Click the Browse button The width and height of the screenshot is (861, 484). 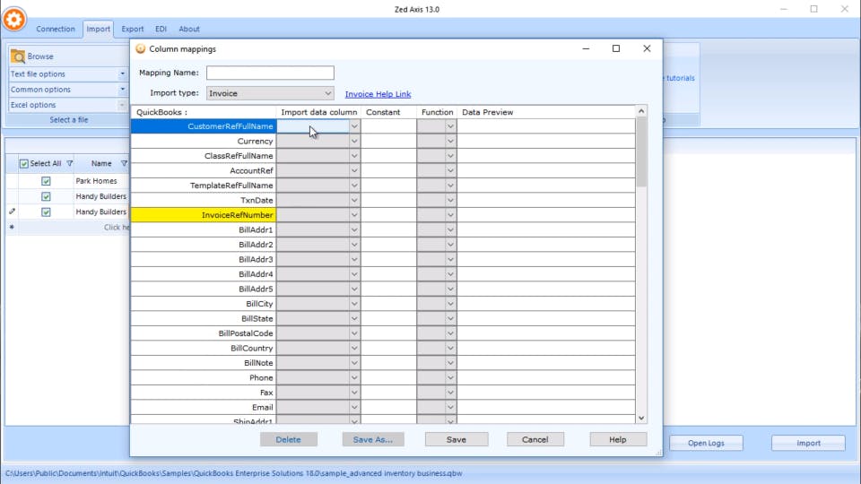coord(33,56)
